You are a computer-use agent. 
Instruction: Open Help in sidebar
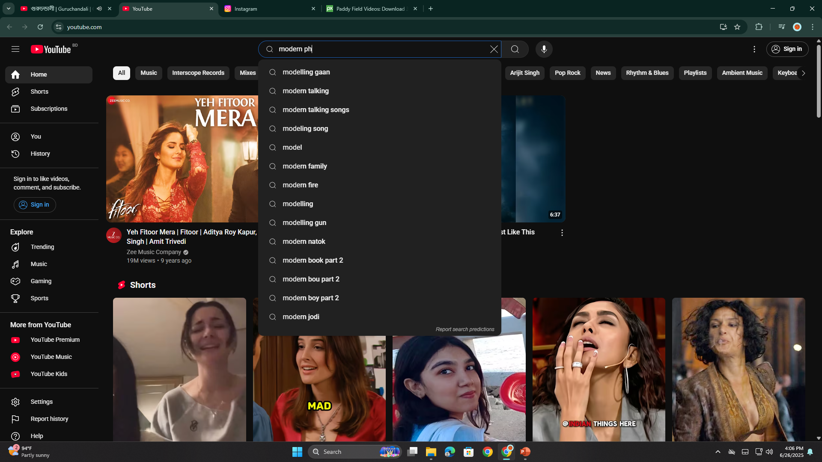click(x=49, y=436)
